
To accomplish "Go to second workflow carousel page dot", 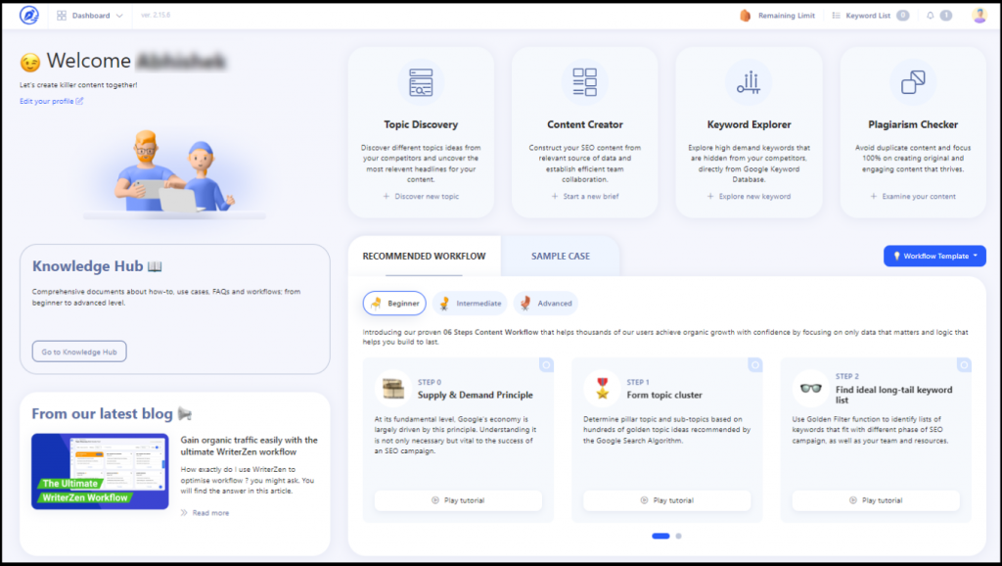I will [x=679, y=536].
